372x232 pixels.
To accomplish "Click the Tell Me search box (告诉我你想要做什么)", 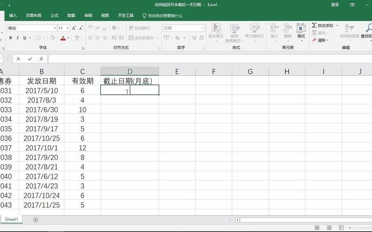I will (162, 16).
